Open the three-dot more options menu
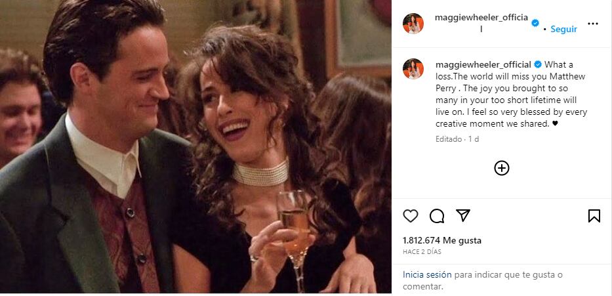Image resolution: width=612 pixels, height=296 pixels. [593, 24]
